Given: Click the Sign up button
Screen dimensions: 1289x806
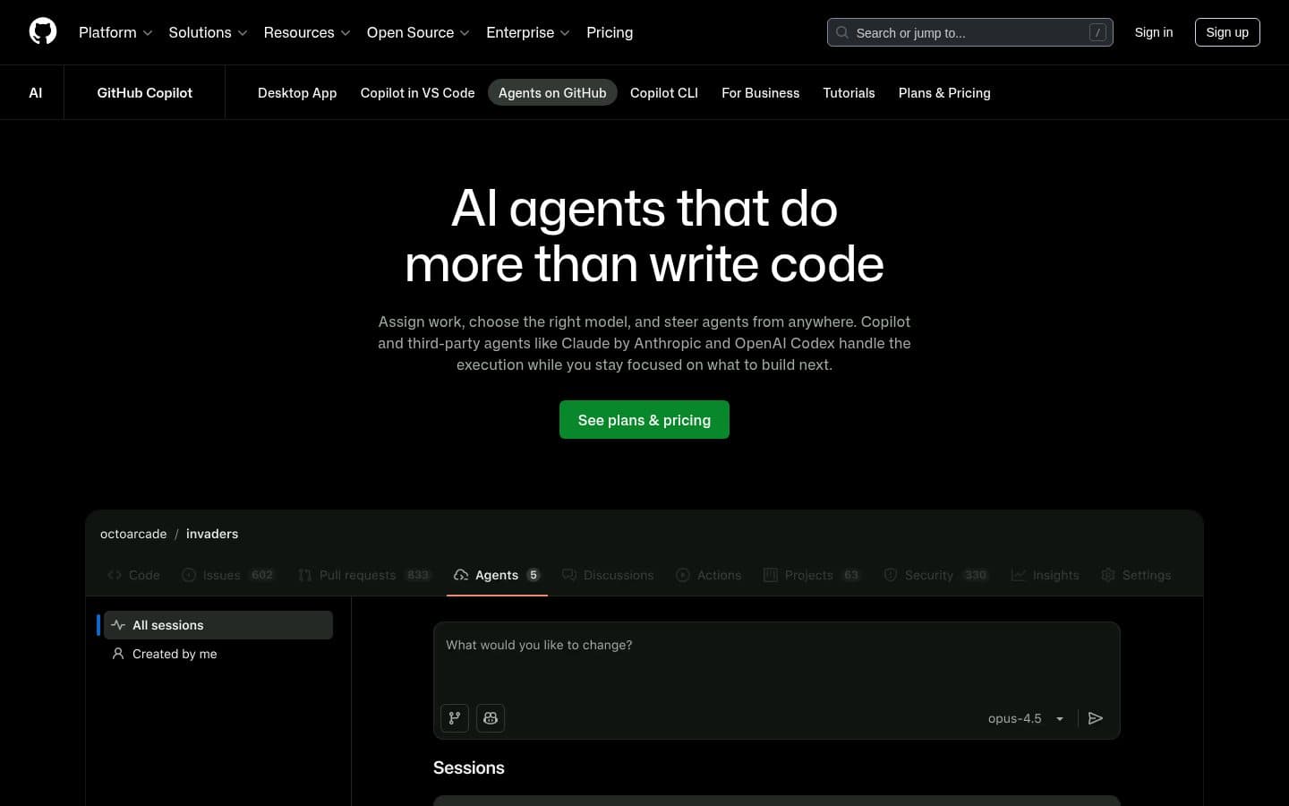Looking at the screenshot, I should coord(1227,32).
